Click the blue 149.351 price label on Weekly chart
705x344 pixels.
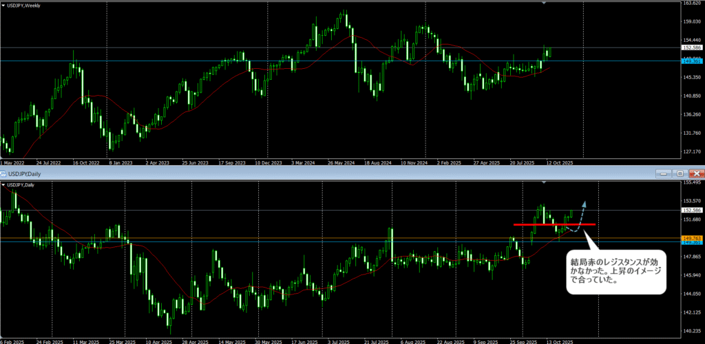691,61
